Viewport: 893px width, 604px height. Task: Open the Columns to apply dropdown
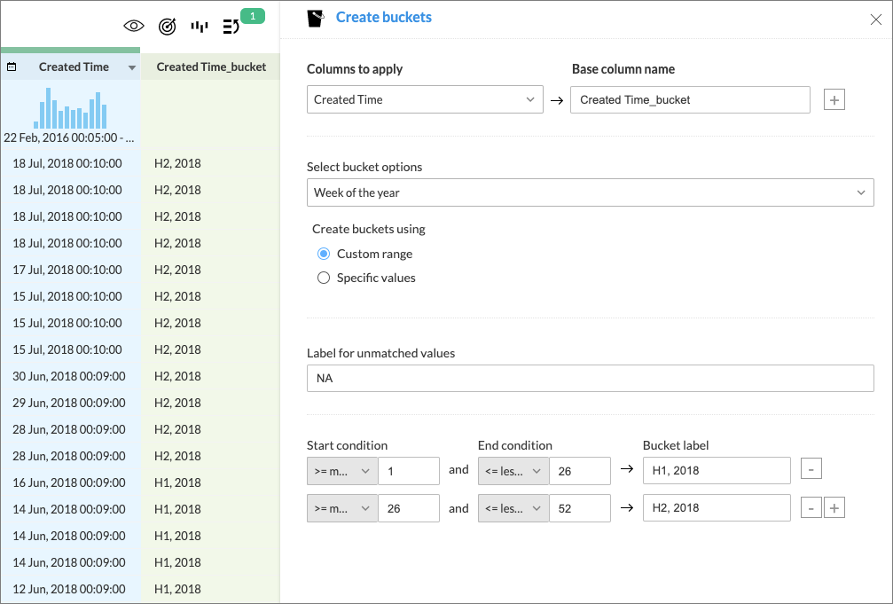pyautogui.click(x=425, y=99)
